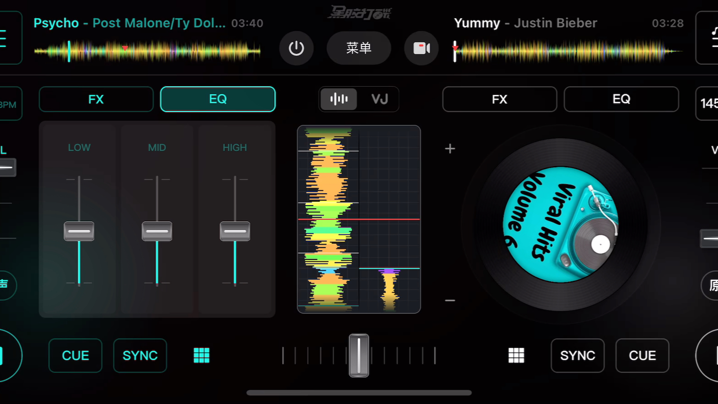Open right deck EQ panel
The image size is (718, 404).
pyautogui.click(x=621, y=99)
